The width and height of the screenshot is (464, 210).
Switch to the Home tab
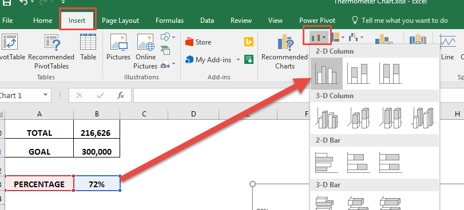coord(42,21)
